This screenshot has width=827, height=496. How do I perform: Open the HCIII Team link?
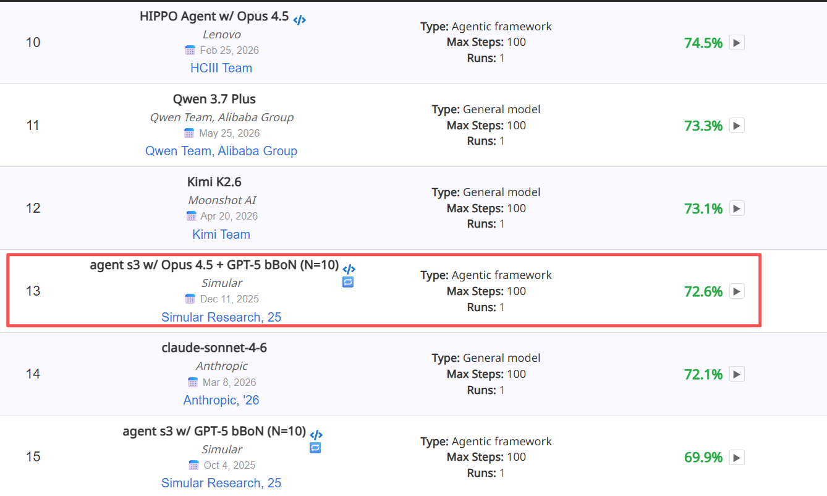tap(221, 68)
